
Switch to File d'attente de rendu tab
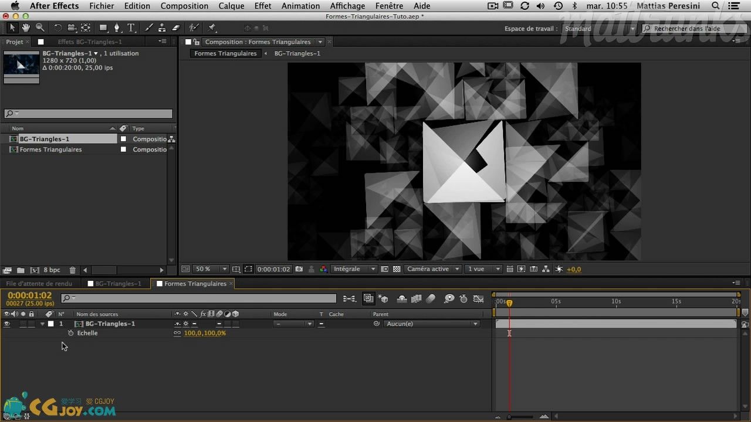tap(39, 284)
